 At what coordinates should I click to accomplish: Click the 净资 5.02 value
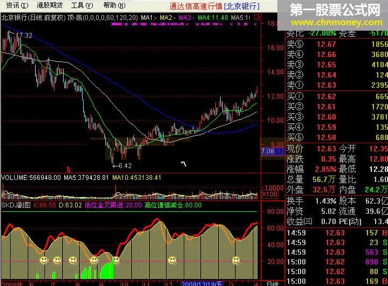pyautogui.click(x=328, y=211)
